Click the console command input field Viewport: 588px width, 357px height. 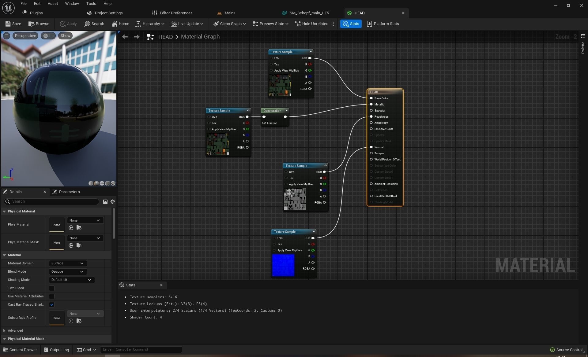coord(141,350)
